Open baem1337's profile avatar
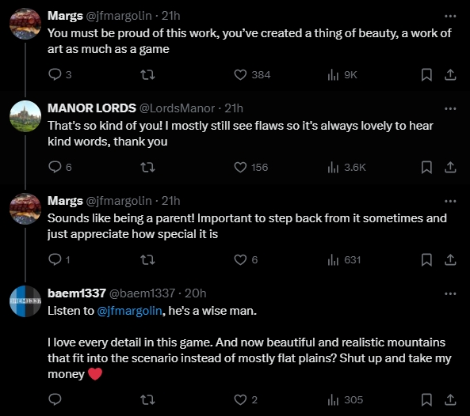Viewport: 470px width, 416px height. coord(25,301)
